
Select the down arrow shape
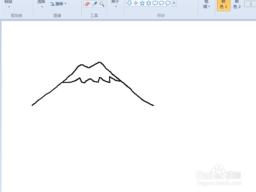[x=129, y=3]
